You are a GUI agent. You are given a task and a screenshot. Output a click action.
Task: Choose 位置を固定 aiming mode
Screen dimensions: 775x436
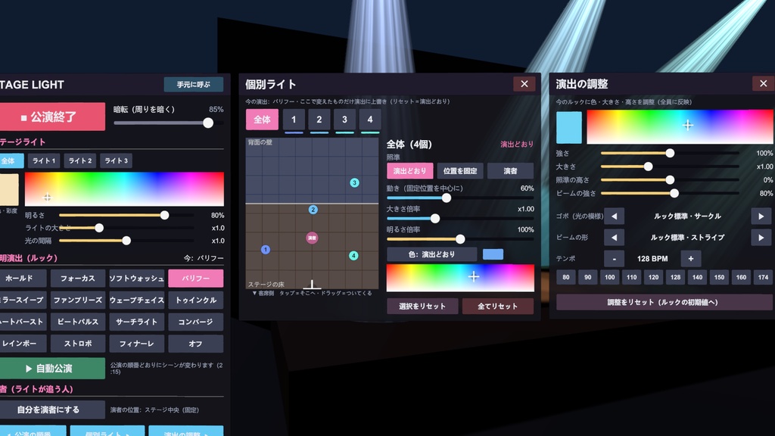(460, 171)
